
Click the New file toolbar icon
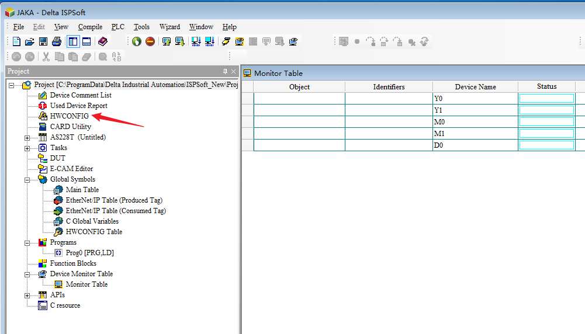pos(16,41)
